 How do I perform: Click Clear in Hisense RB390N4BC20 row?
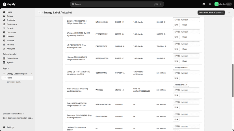[185, 61]
